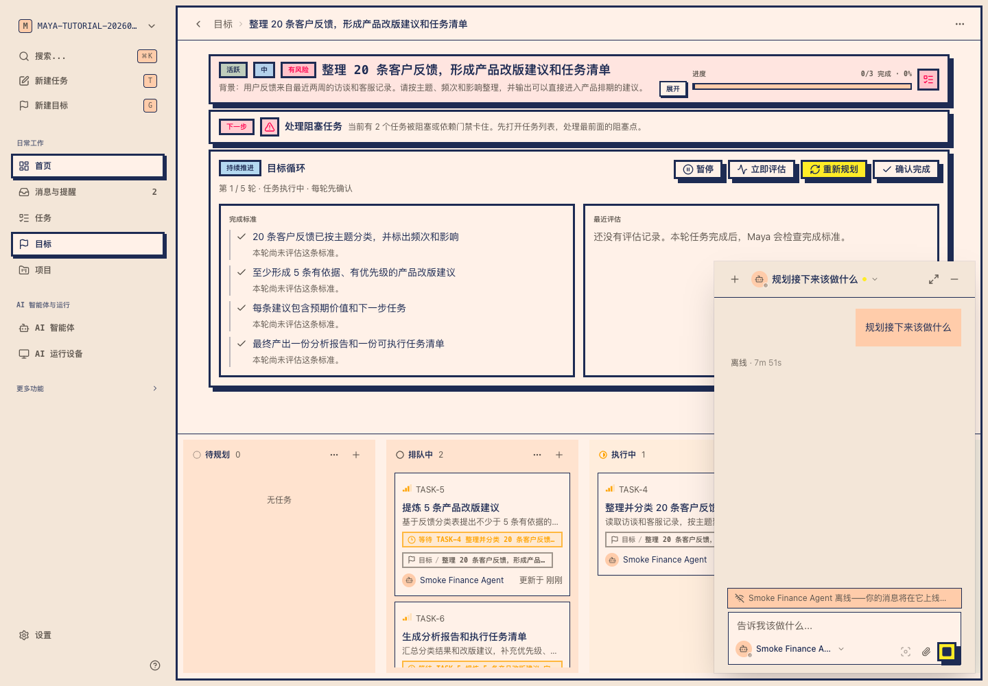The height and width of the screenshot is (686, 988).
Task: Open the 项目 projects page
Action: (88, 270)
